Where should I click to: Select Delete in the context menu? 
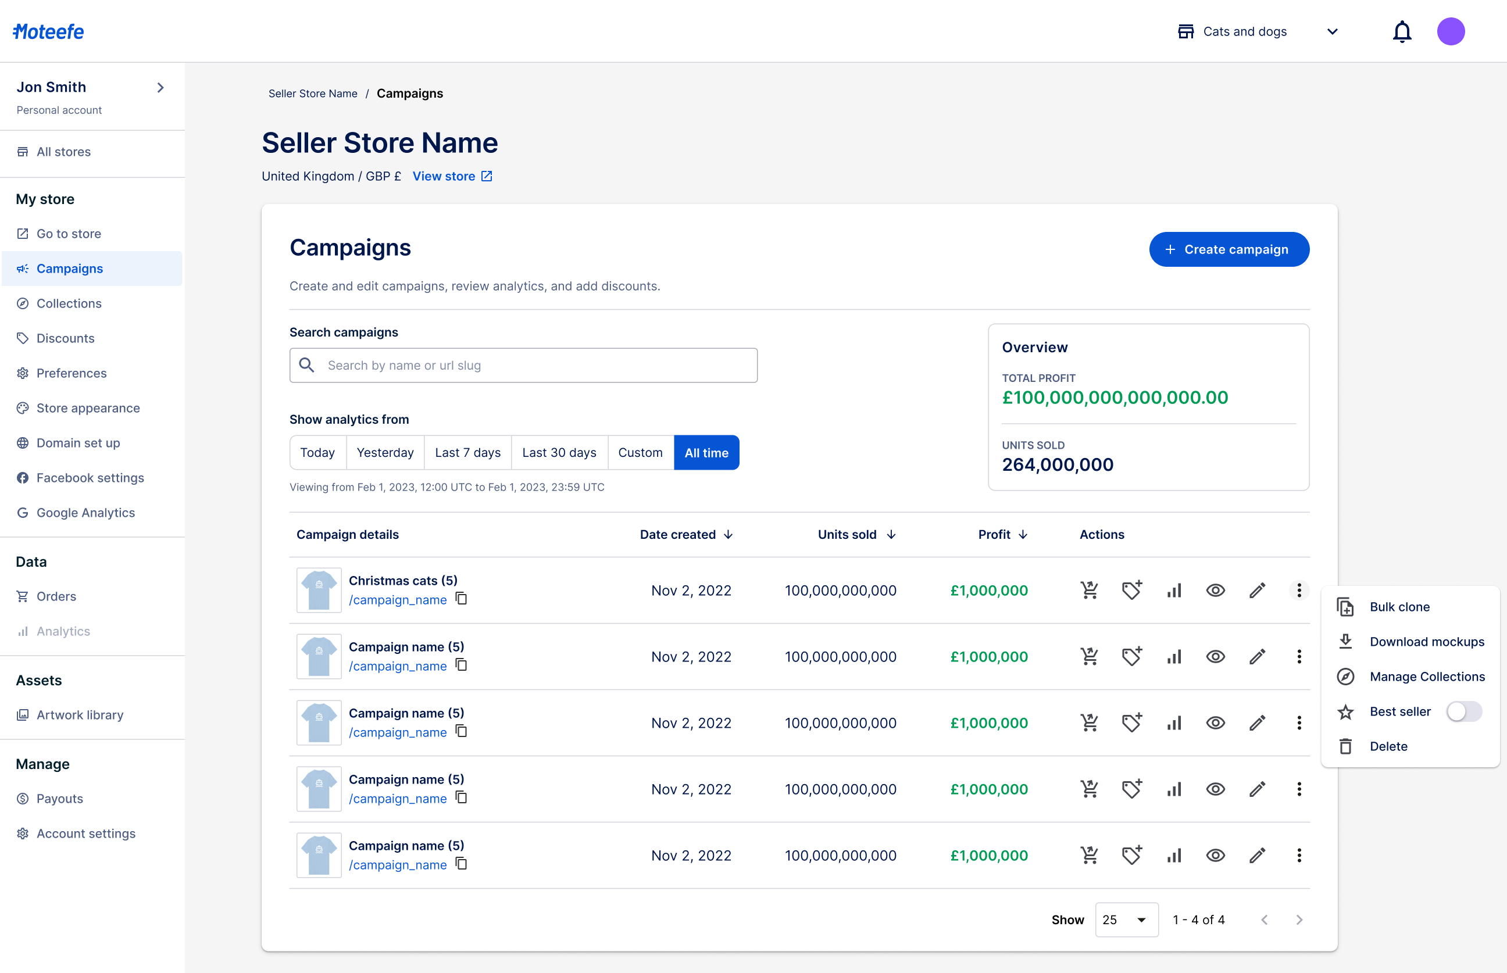click(x=1388, y=746)
